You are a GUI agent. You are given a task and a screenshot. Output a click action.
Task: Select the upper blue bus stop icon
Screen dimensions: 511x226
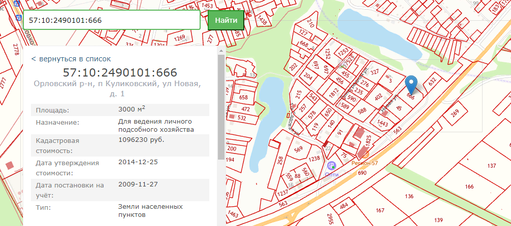tap(18, 4)
